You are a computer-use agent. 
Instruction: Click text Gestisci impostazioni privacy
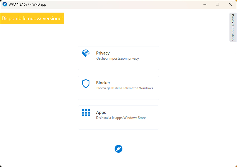[118, 58]
